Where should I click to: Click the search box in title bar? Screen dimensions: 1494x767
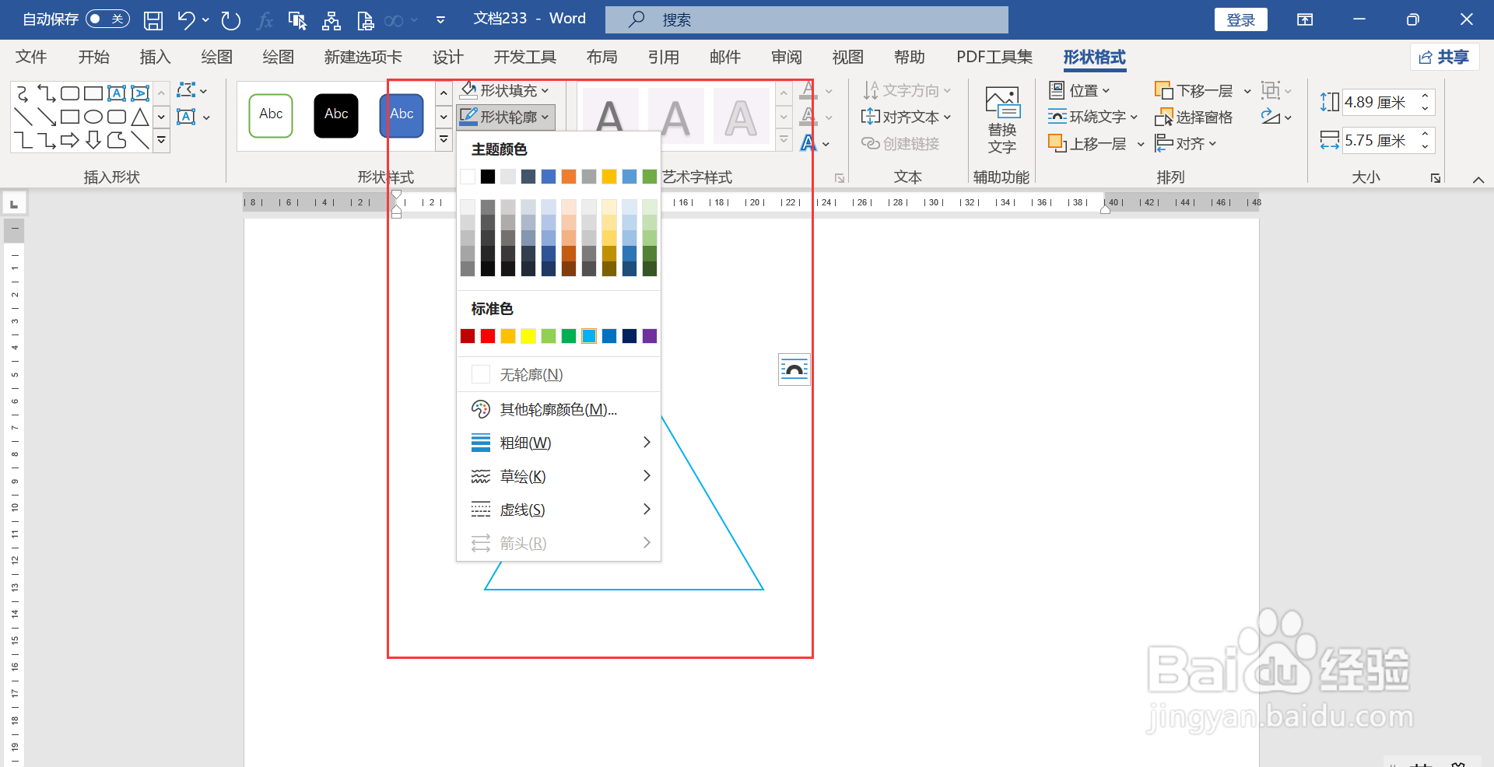[807, 19]
